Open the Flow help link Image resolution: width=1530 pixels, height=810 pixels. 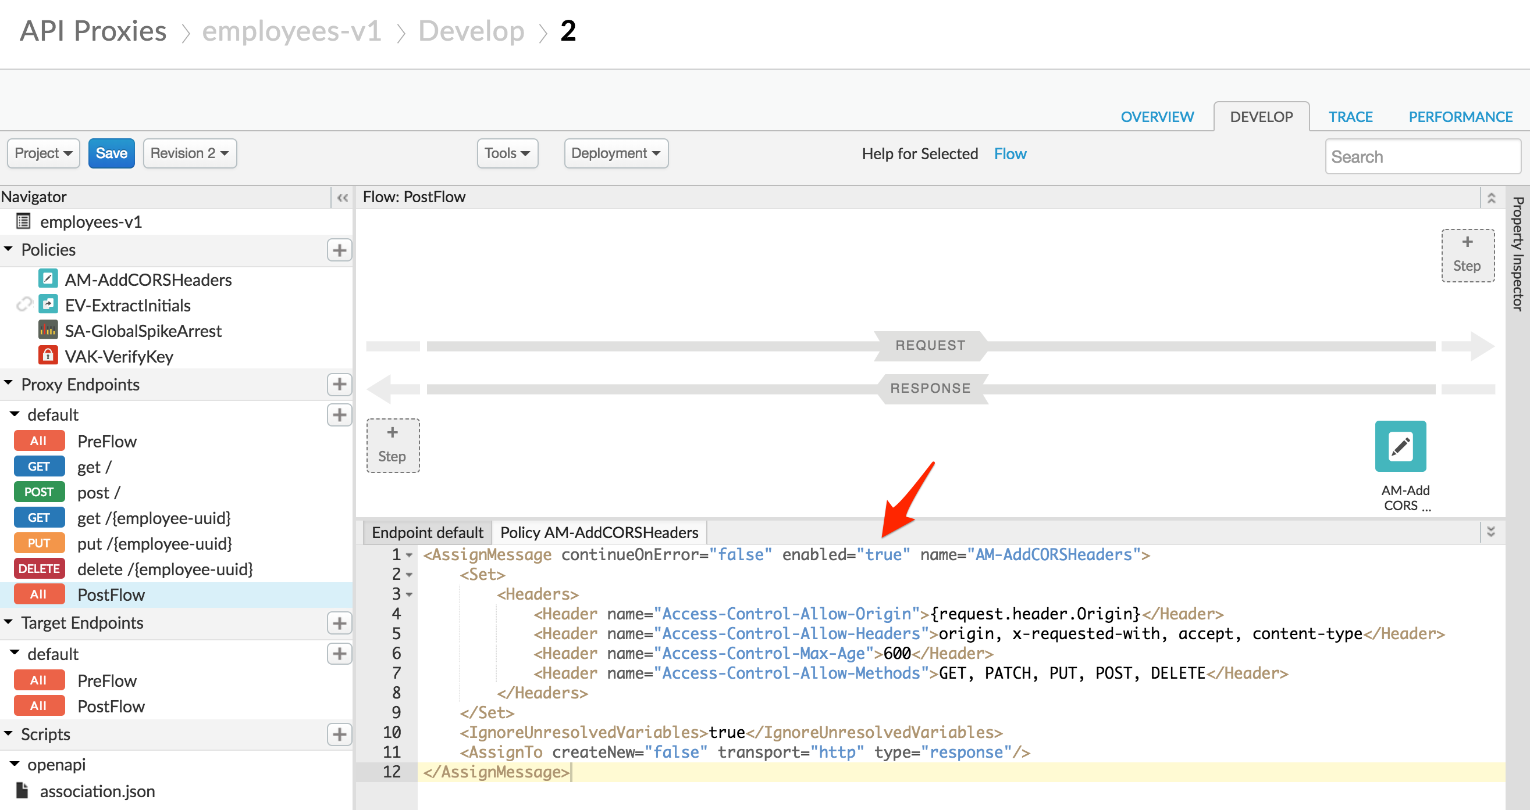[x=1010, y=154]
